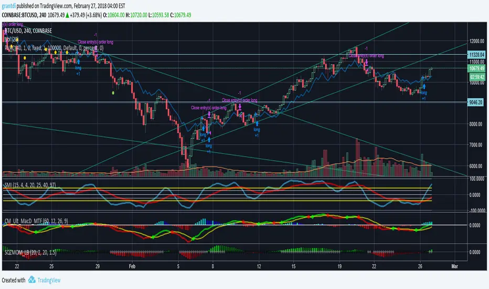Click the blue long arrow above the 26 date

click(x=424, y=87)
